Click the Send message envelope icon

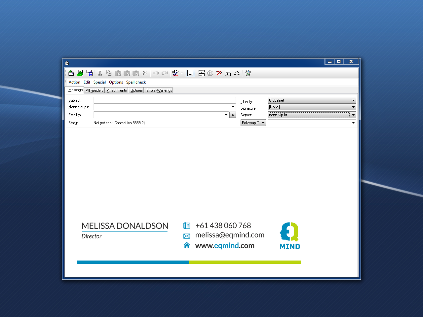coord(71,73)
